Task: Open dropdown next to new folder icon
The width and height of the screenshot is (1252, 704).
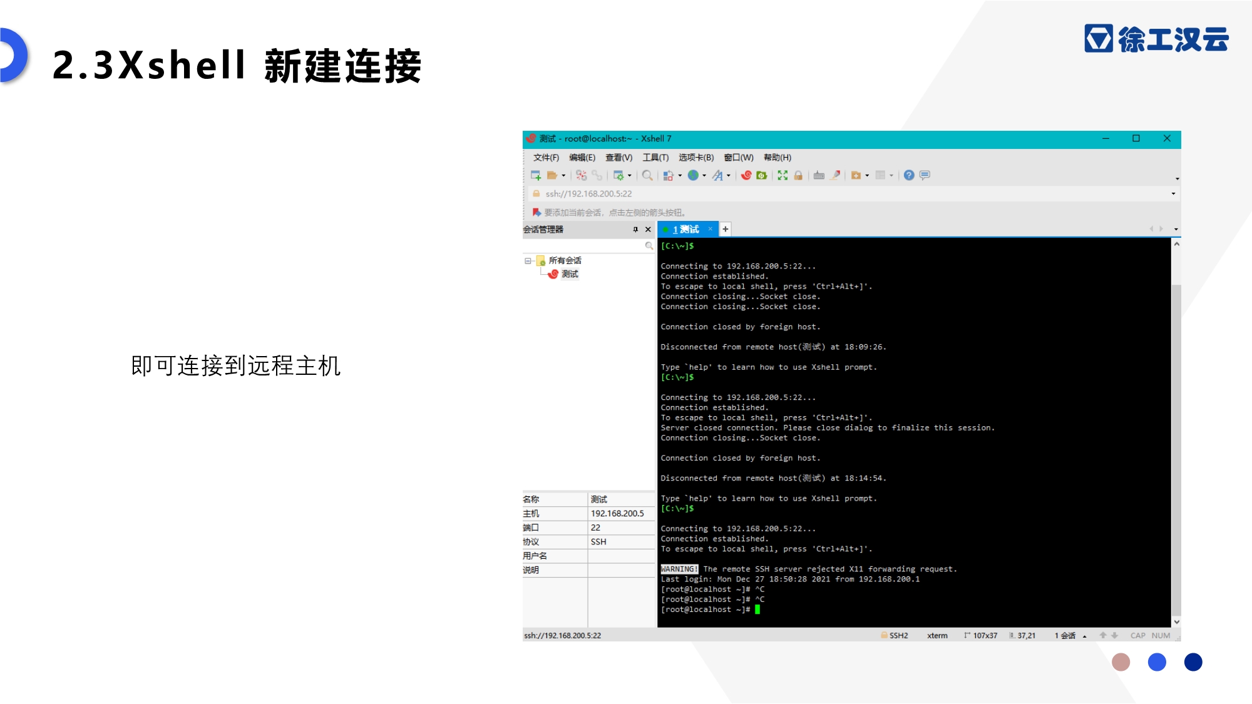Action: tap(867, 176)
